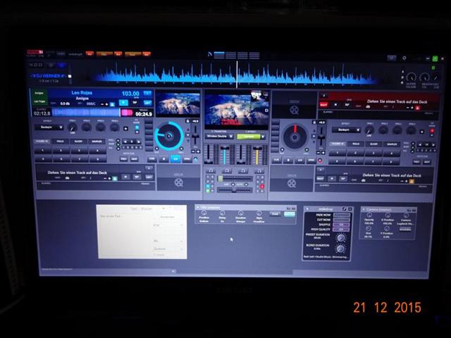This screenshot has height=338, width=451.
Task: Click the cyan button at mixer bottom left
Action: [208, 187]
